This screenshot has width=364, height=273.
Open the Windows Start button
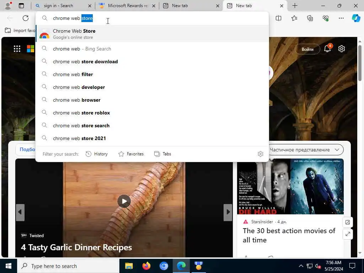(9, 266)
